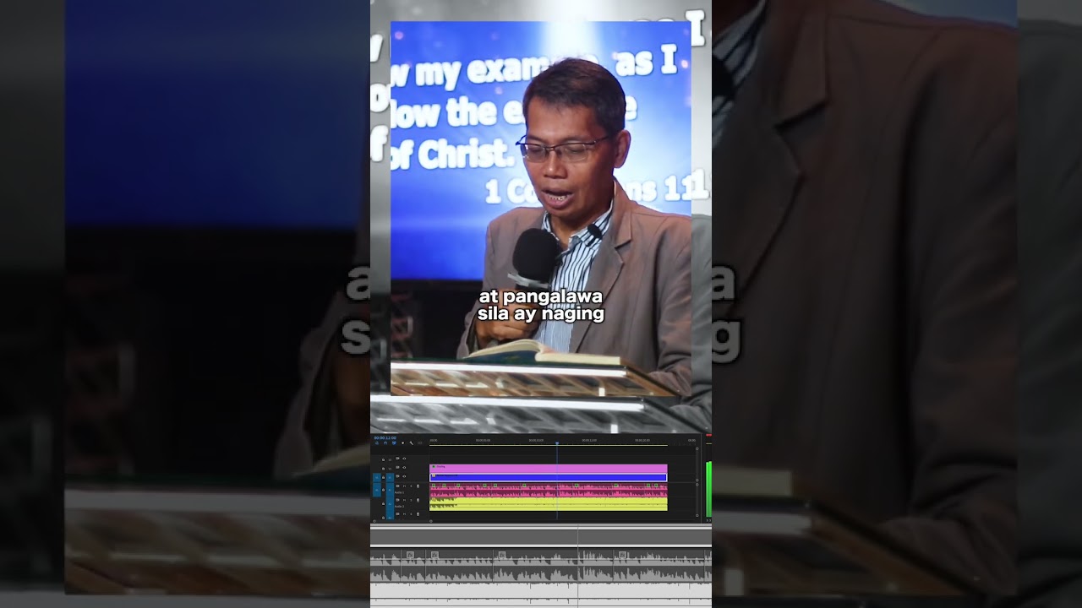Viewport: 1082px width, 608px height.
Task: Toggle V1 track targeting button
Action: click(x=390, y=477)
